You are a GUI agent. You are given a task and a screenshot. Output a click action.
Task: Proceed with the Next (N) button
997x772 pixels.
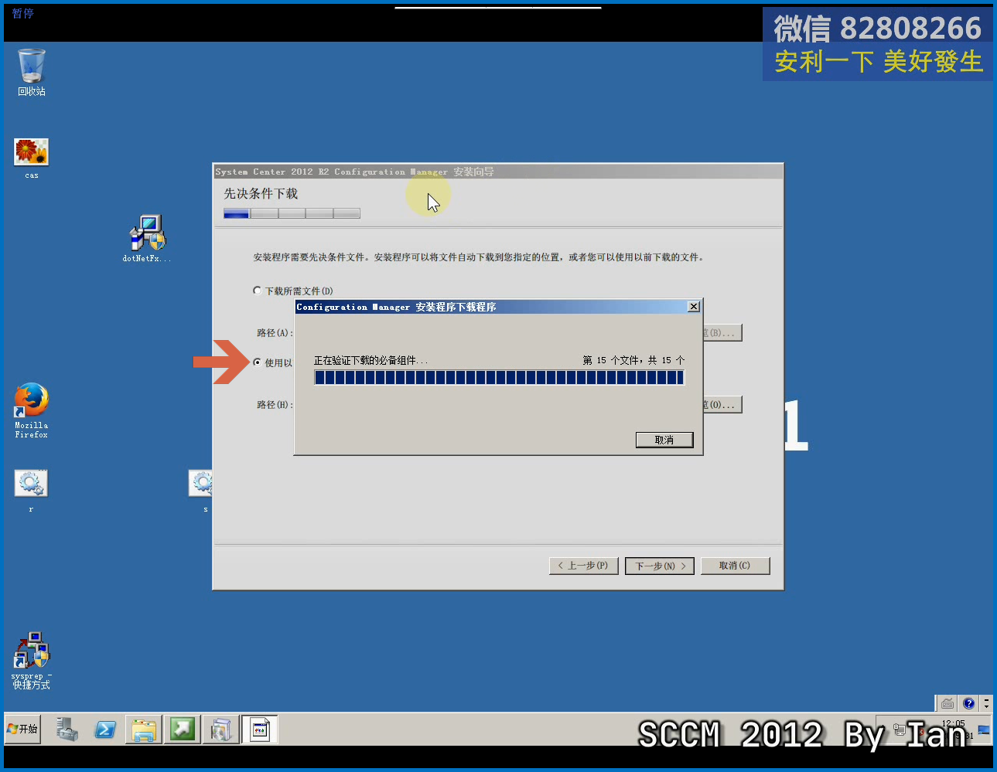660,566
